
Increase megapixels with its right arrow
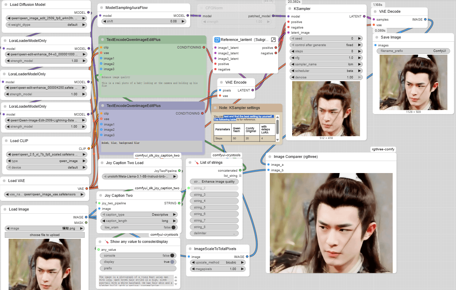tap(243, 269)
